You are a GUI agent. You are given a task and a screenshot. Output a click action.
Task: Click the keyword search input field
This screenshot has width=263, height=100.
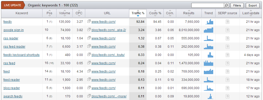click(208, 5)
